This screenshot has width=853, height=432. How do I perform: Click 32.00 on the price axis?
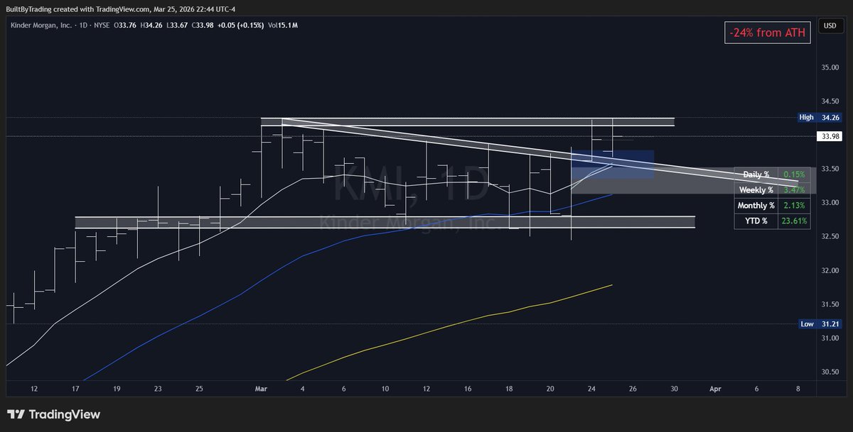click(830, 270)
